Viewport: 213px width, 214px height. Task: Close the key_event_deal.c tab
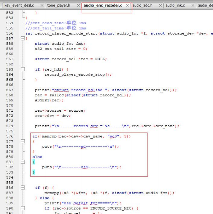(x=42, y=6)
